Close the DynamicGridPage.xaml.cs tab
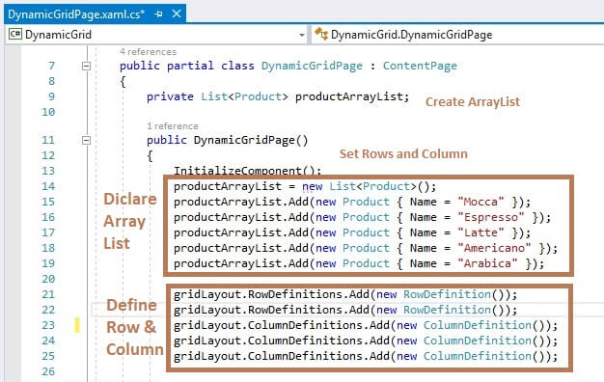This screenshot has width=604, height=382. (x=177, y=14)
